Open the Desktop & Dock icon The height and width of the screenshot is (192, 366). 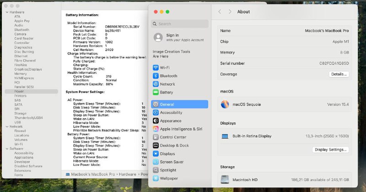click(156, 145)
